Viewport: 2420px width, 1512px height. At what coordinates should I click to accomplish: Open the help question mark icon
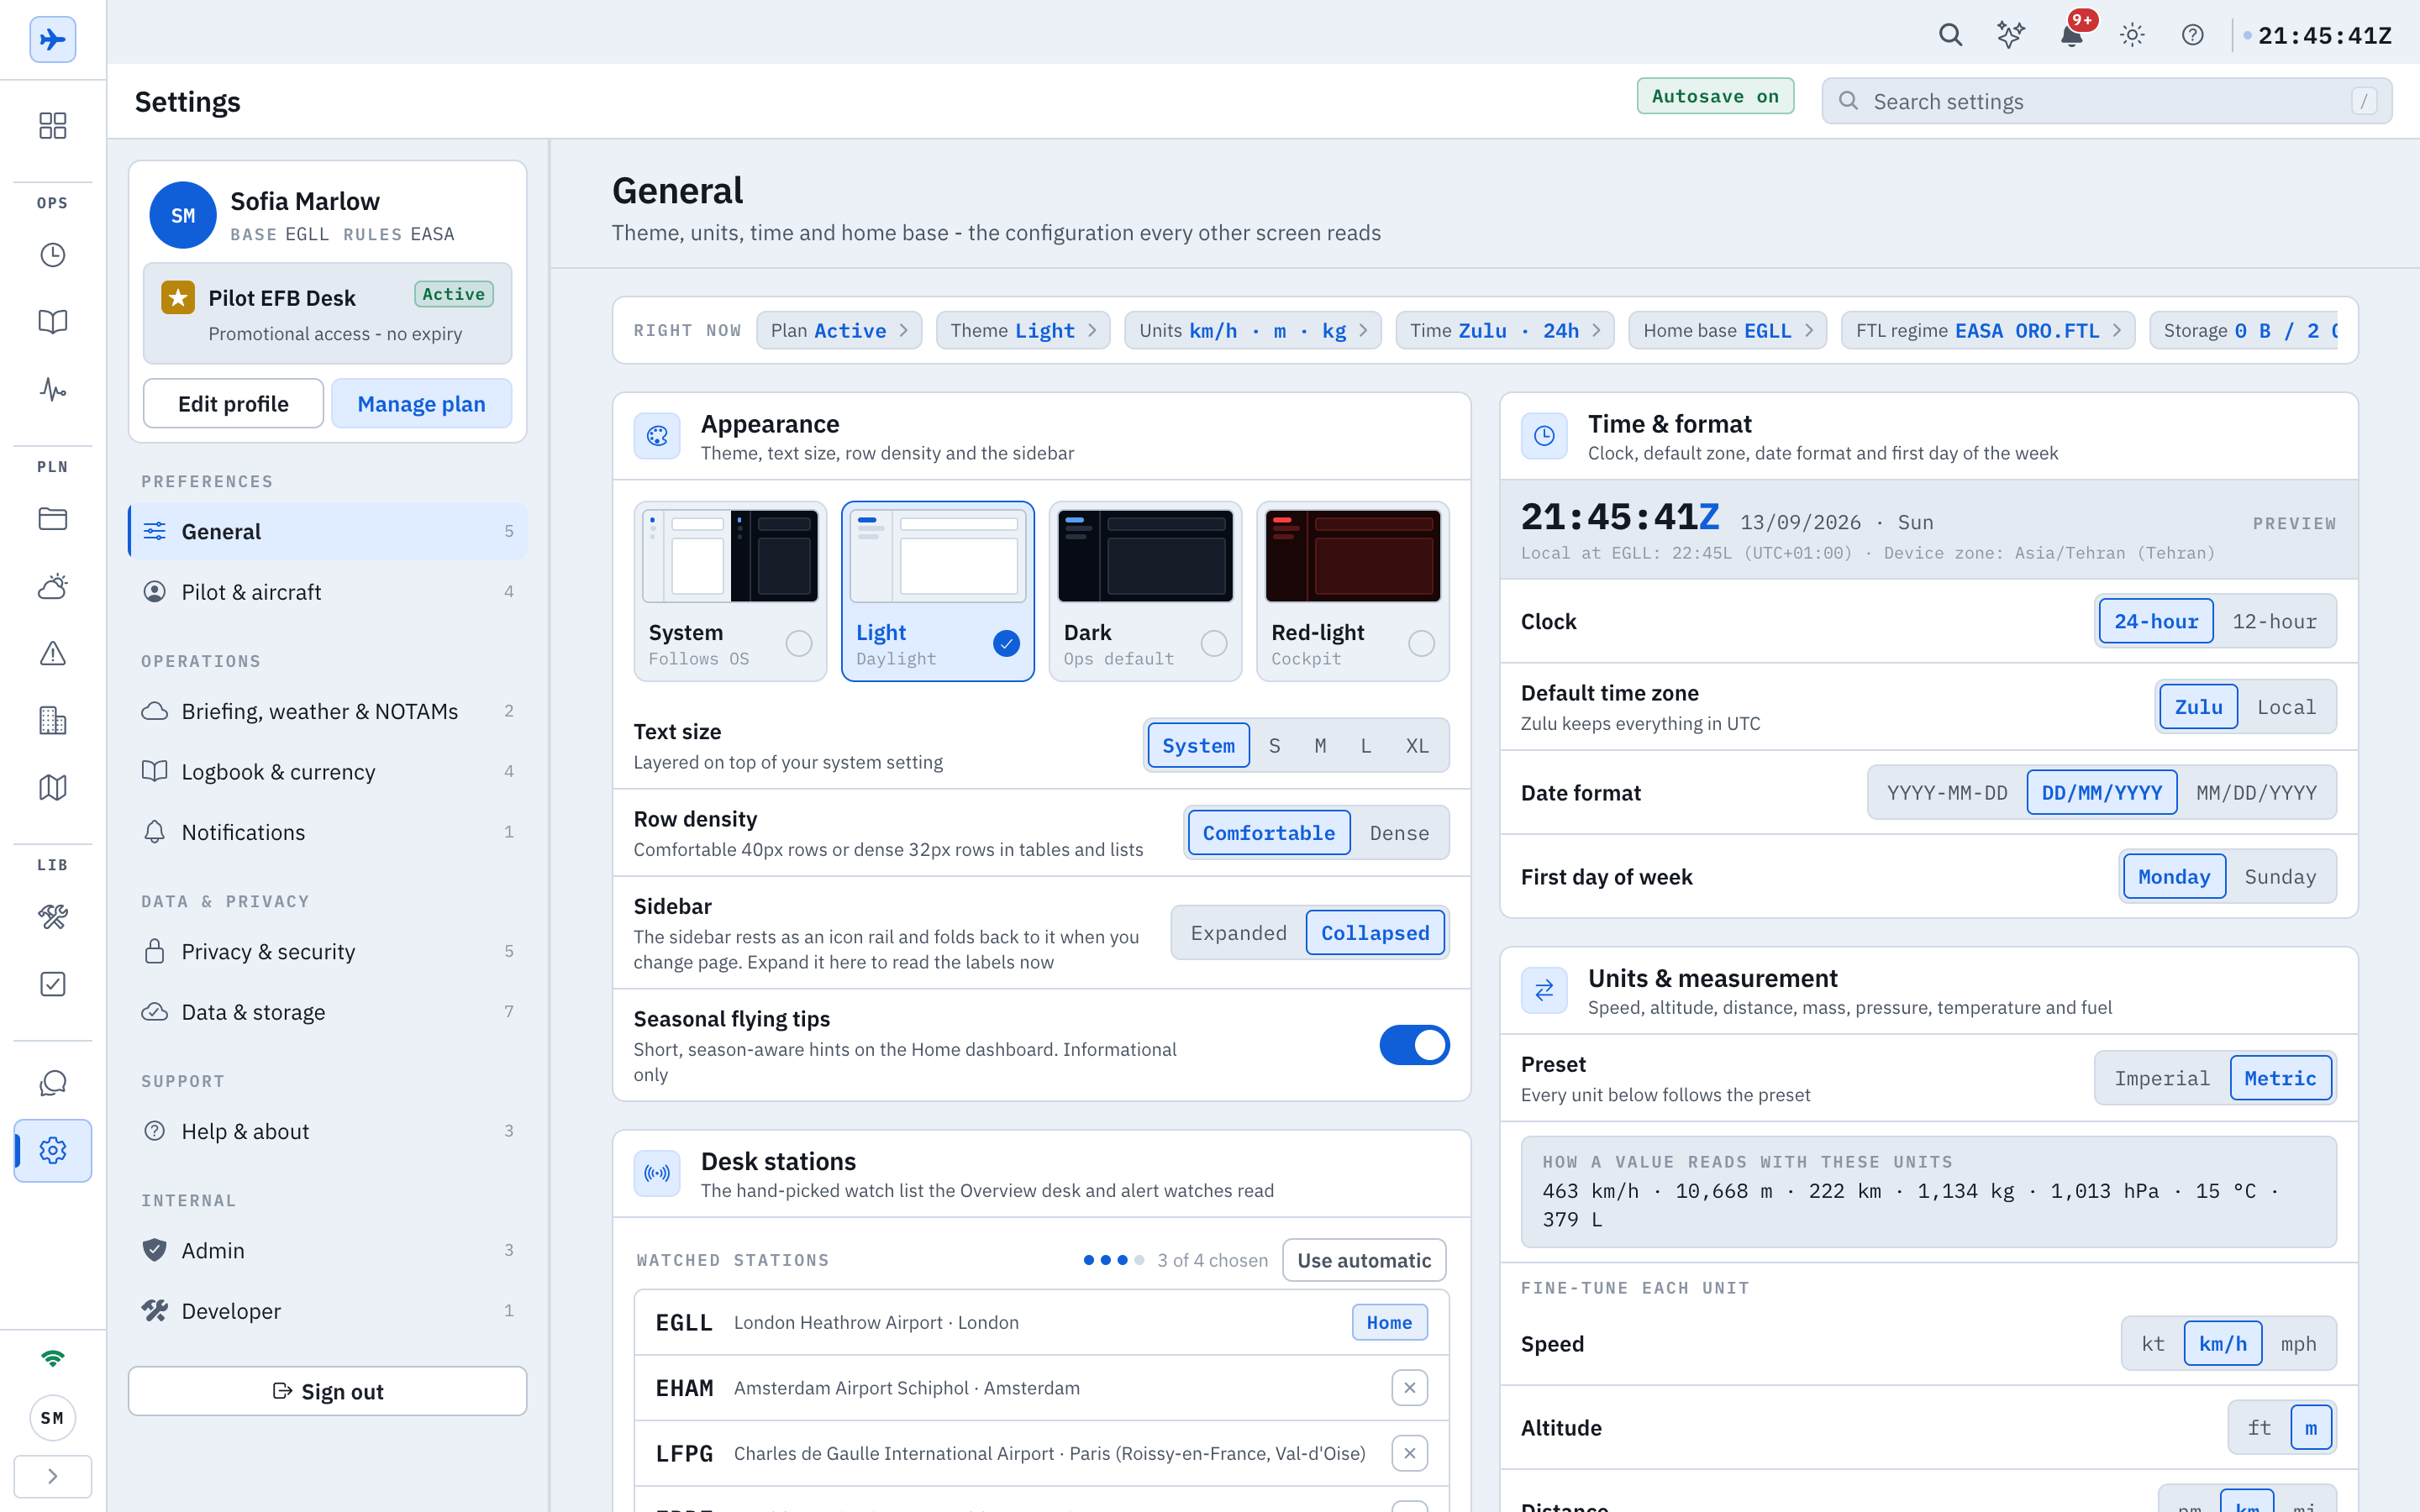tap(2193, 36)
